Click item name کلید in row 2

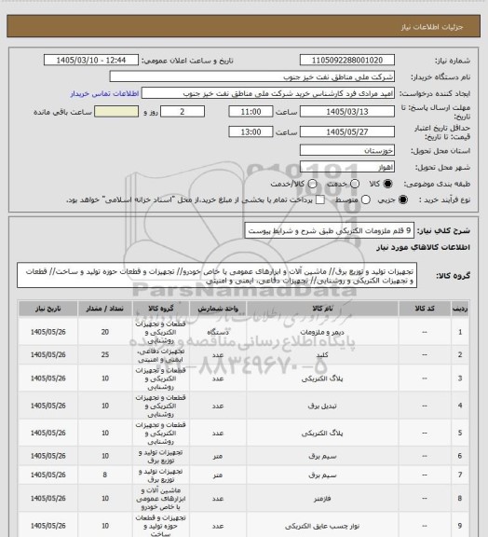tap(322, 355)
